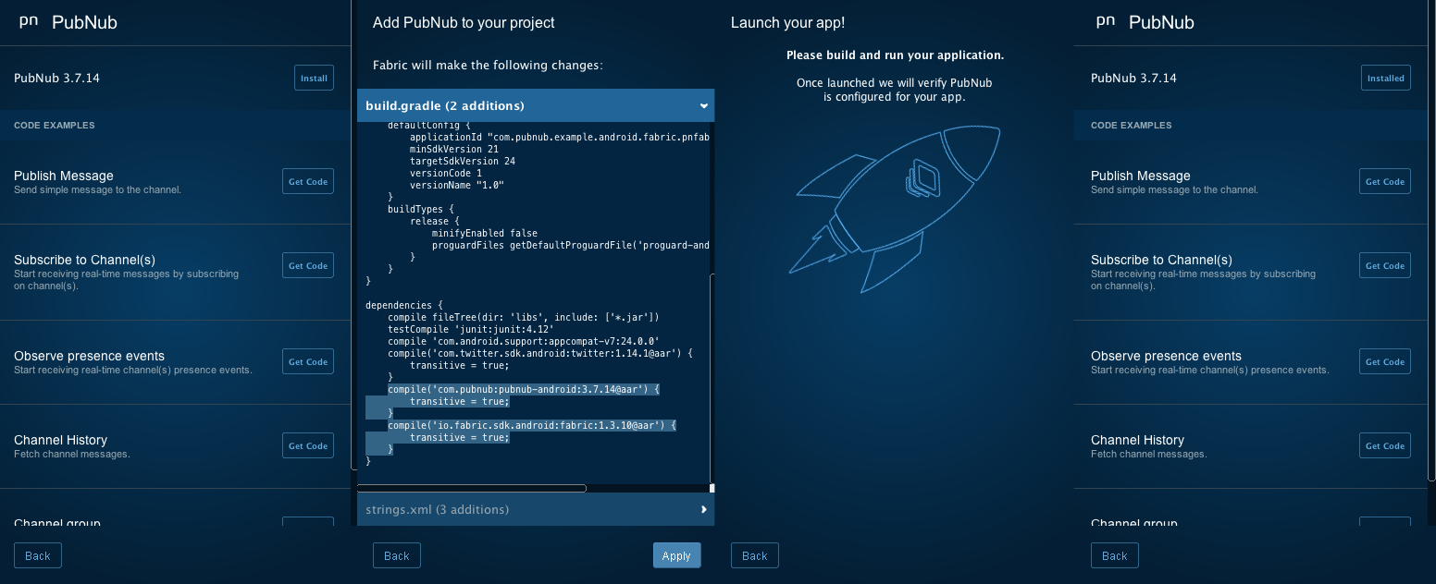The image size is (1436, 584).
Task: Go Back from the Launch your app panel
Action: [x=754, y=555]
